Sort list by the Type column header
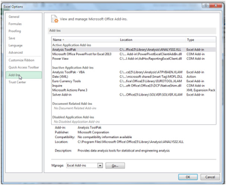This screenshot has height=185, width=226. (x=191, y=40)
